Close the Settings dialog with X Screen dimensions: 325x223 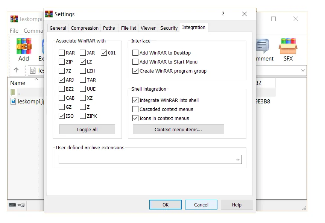pos(245,14)
